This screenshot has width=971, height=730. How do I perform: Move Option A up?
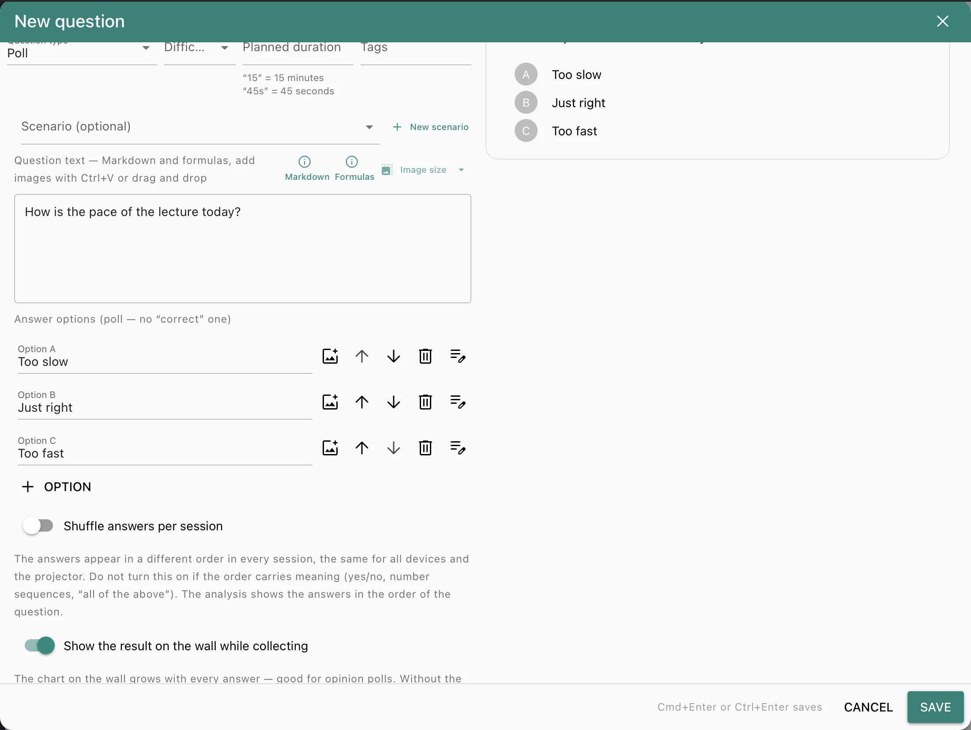click(362, 356)
